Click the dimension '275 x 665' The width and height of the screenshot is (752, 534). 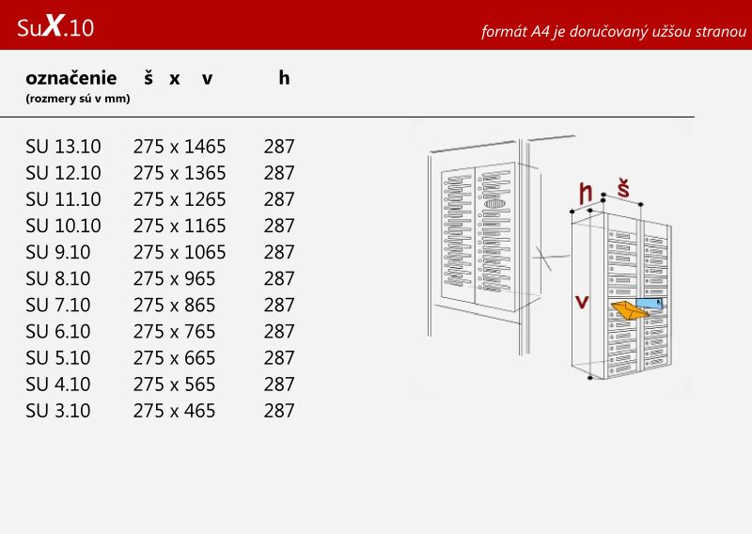coord(174,357)
